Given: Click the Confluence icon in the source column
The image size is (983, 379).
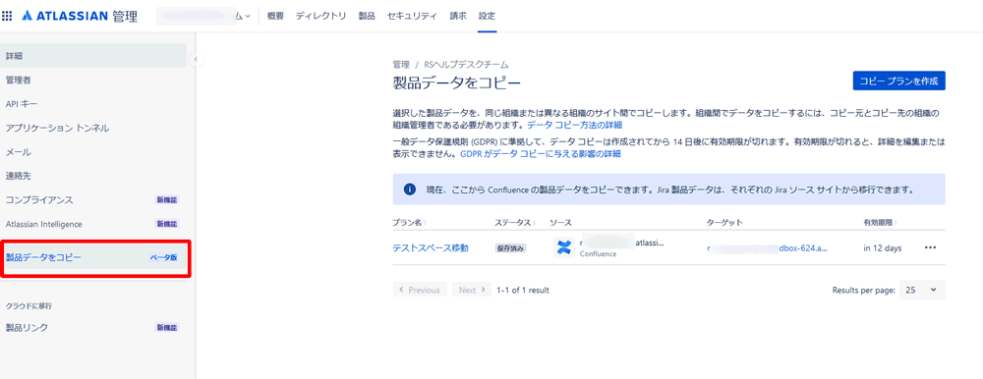Looking at the screenshot, I should (564, 247).
